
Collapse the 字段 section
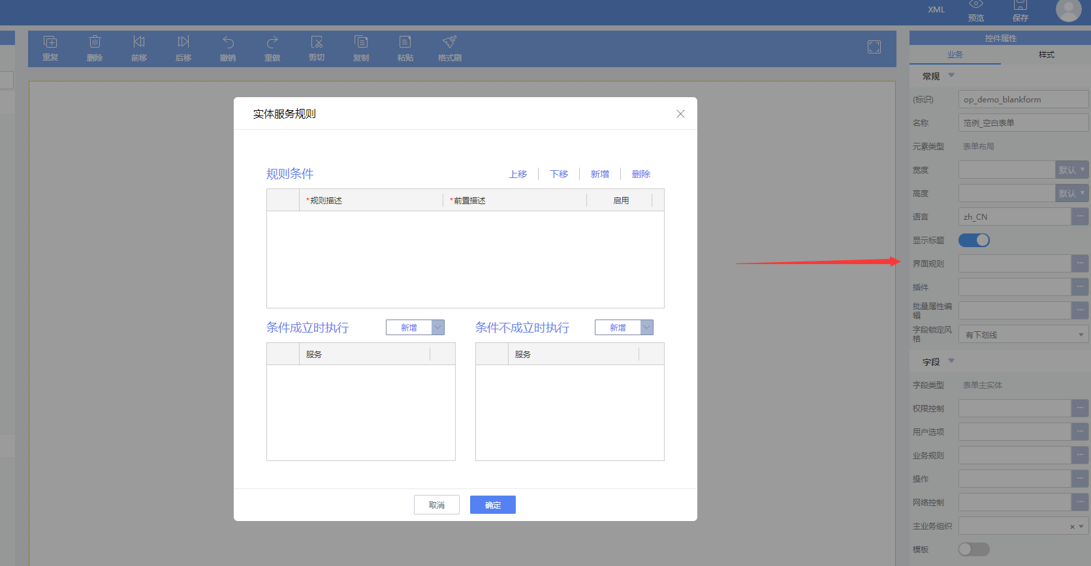pos(951,361)
